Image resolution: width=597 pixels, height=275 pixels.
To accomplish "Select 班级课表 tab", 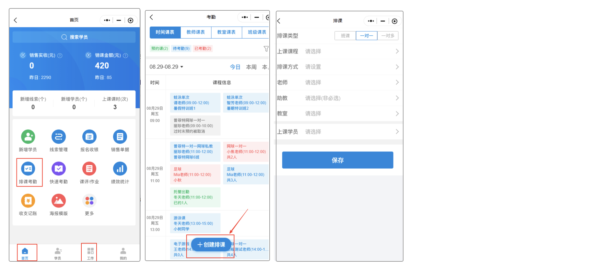I will [256, 32].
